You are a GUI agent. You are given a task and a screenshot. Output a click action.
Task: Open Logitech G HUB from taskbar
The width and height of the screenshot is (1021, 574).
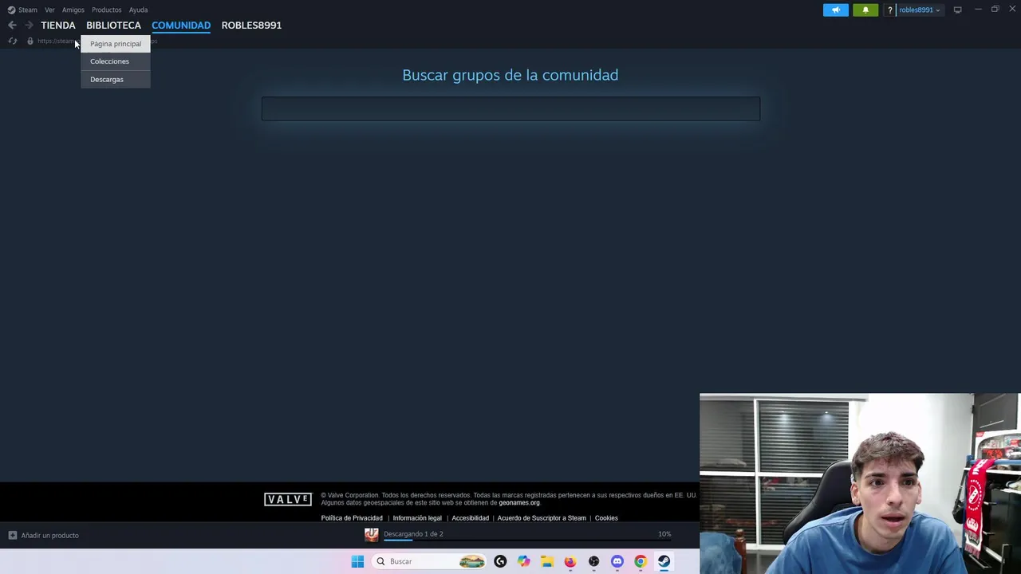click(500, 561)
